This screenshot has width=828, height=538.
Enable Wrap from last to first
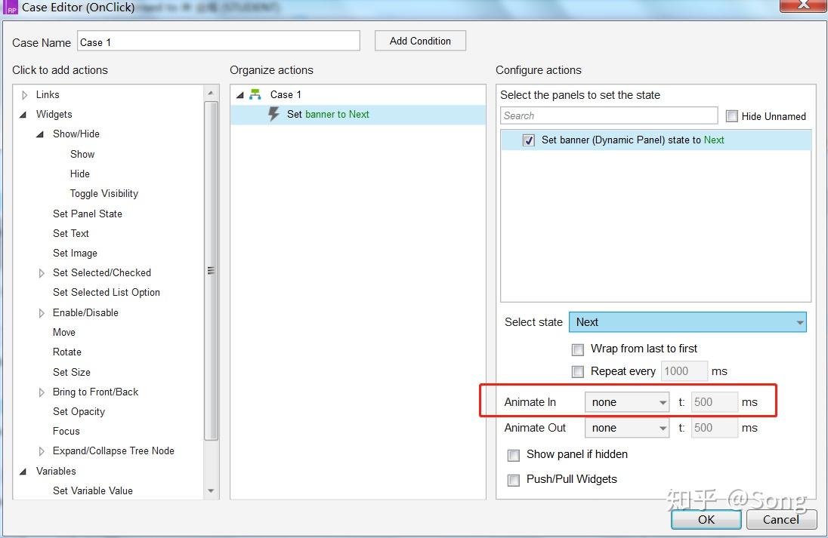[x=578, y=349]
